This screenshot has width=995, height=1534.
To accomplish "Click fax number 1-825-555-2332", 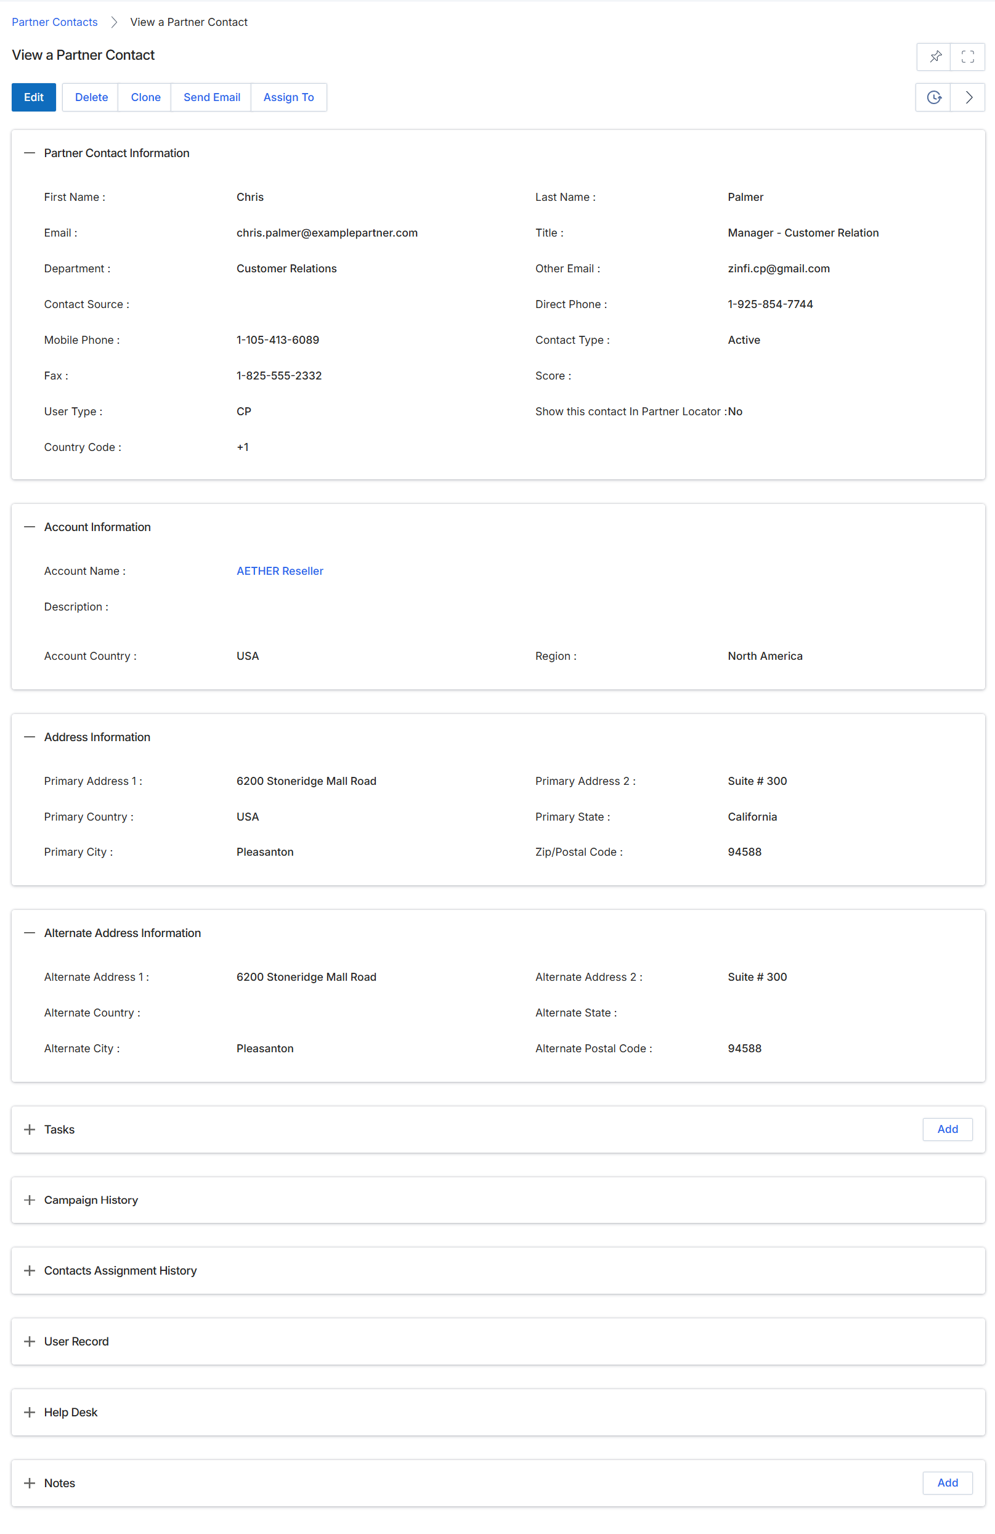I will click(279, 376).
